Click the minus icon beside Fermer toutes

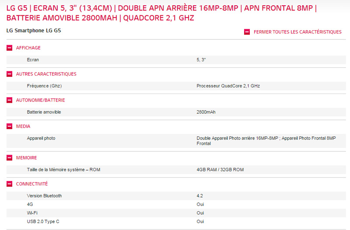tap(247, 32)
